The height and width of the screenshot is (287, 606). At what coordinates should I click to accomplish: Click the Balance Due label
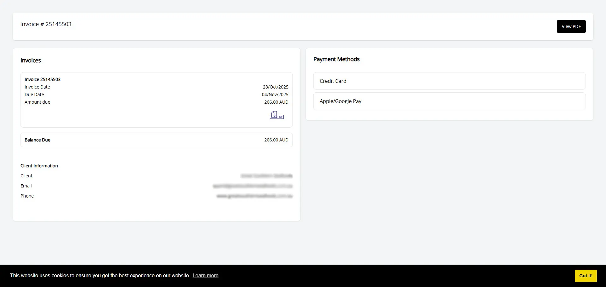coord(38,140)
